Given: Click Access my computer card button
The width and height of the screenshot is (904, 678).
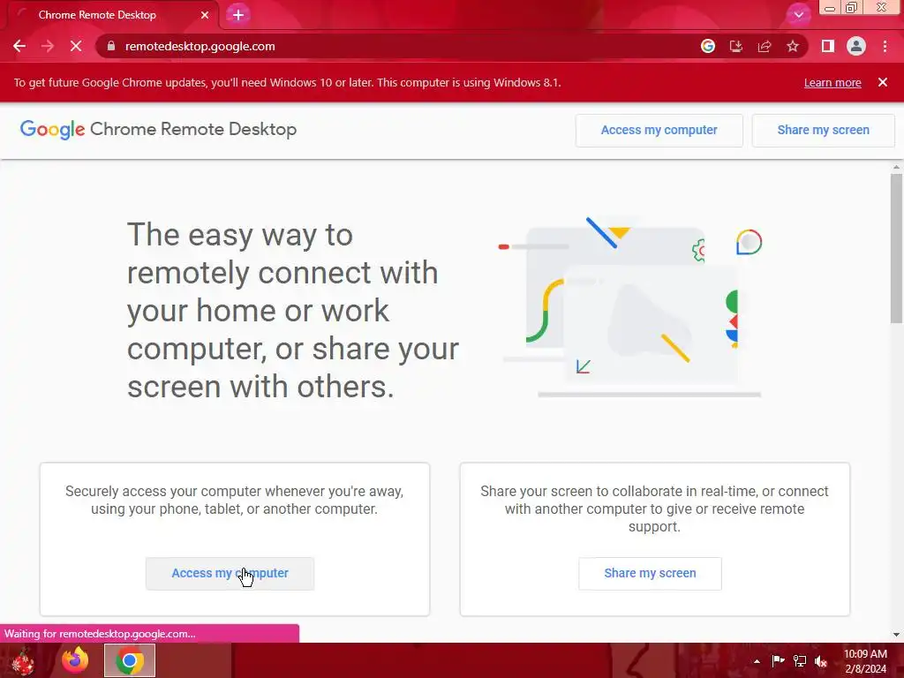Looking at the screenshot, I should [x=230, y=574].
